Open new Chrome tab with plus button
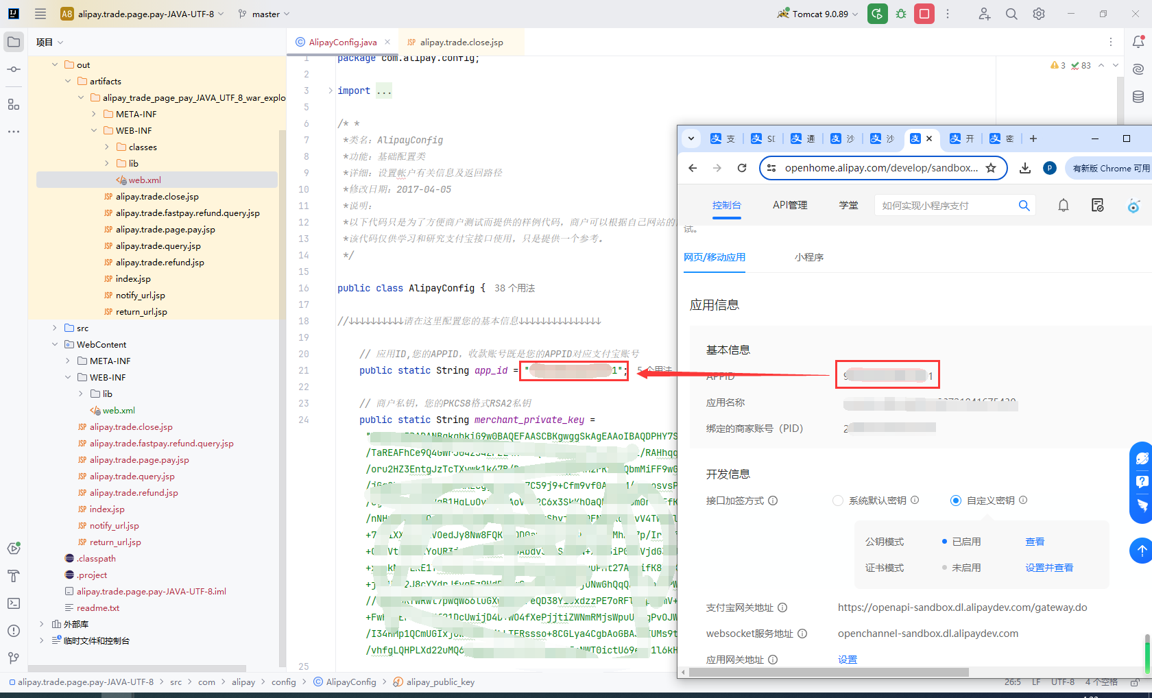1152x698 pixels. point(1033,139)
